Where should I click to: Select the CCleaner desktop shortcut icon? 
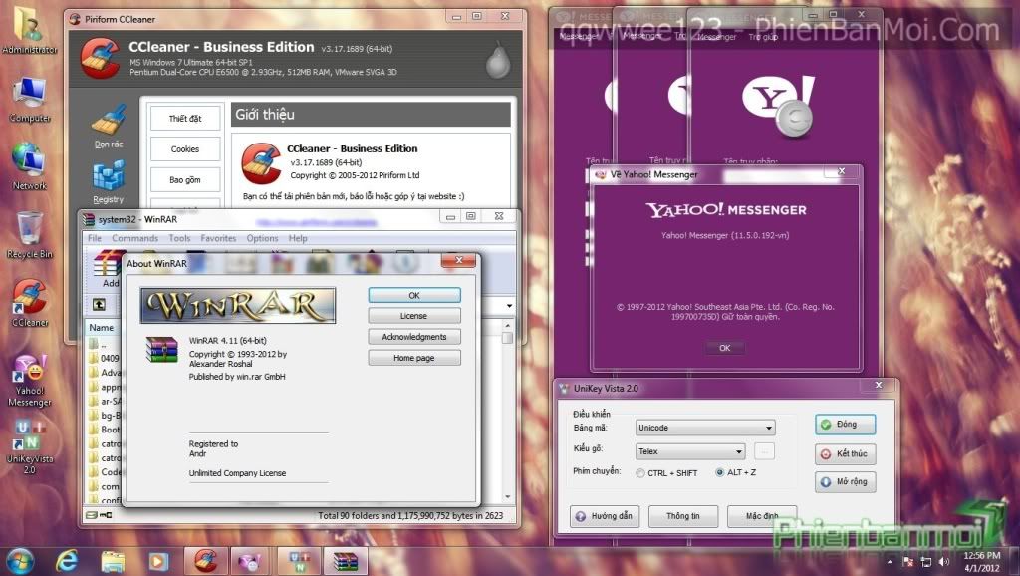point(29,303)
